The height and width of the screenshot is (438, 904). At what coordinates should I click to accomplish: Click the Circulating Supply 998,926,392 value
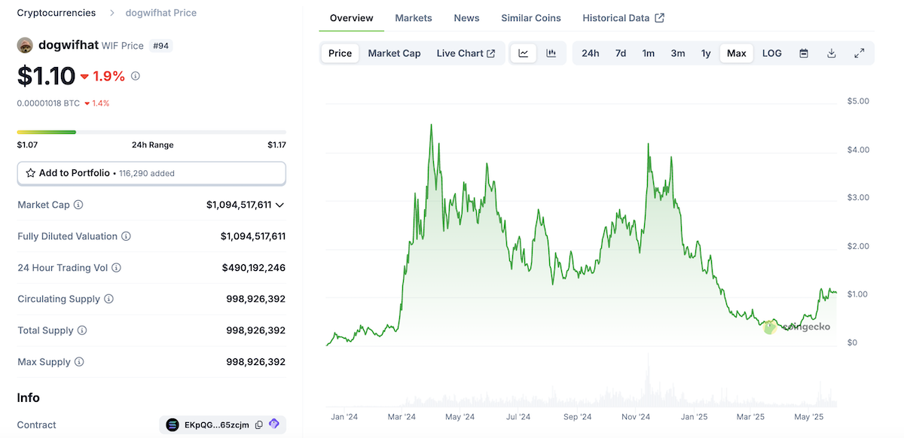click(x=256, y=299)
